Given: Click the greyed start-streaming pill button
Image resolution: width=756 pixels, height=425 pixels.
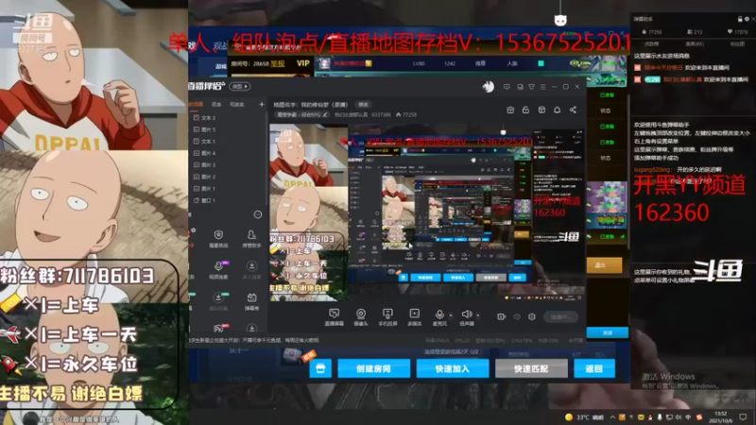Looking at the screenshot, I should coord(560,316).
